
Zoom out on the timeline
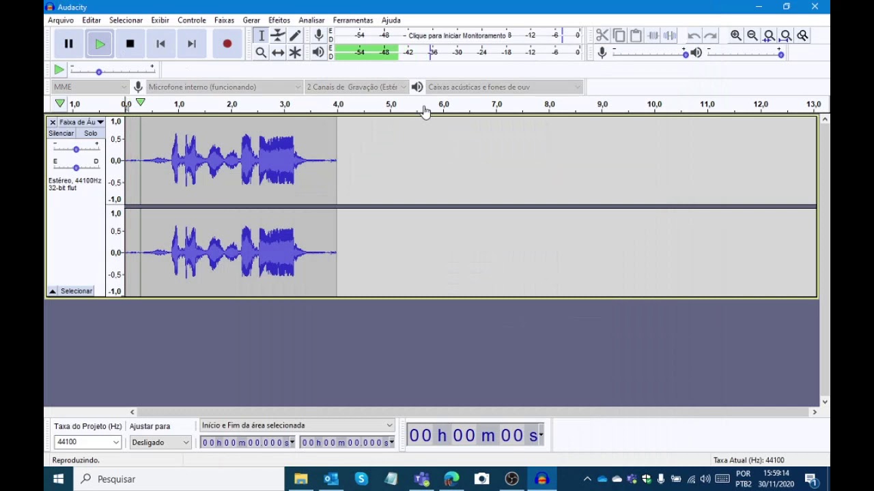[752, 35]
